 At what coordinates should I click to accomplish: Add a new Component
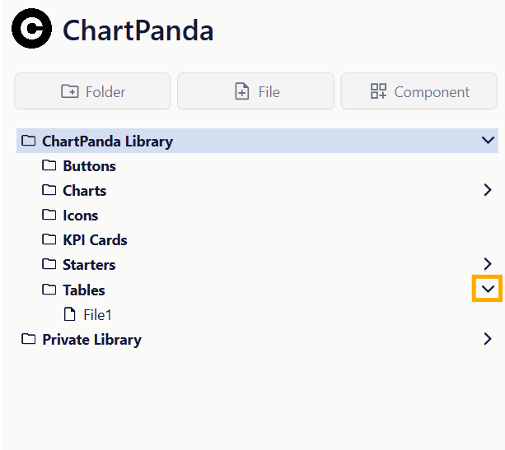(418, 91)
